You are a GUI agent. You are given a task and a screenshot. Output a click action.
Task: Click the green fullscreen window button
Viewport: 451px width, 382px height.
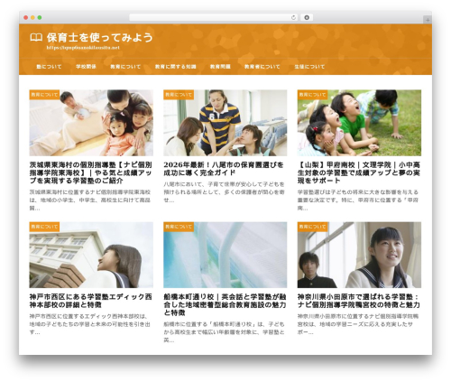pos(40,18)
